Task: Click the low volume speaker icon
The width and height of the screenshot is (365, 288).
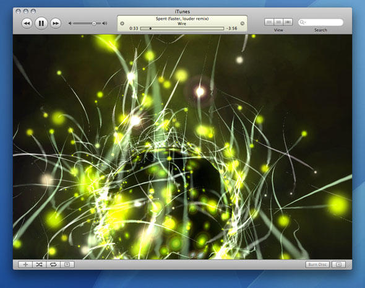Action: pyautogui.click(x=70, y=24)
